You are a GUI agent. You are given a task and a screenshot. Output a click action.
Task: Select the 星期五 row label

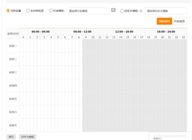click(x=13, y=99)
